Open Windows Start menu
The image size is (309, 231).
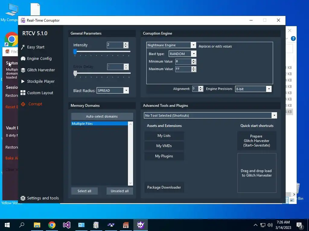[7, 225]
